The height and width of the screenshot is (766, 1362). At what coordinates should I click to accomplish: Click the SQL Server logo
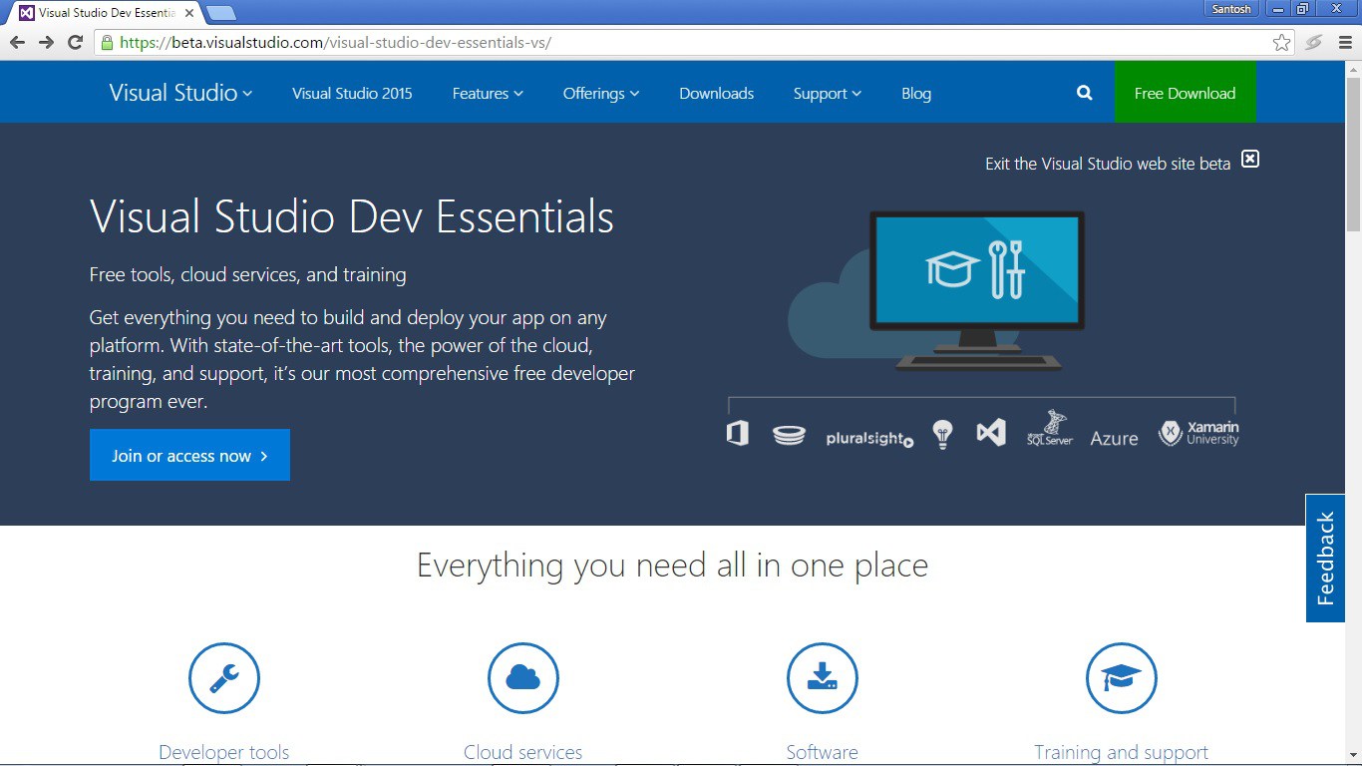(1050, 428)
